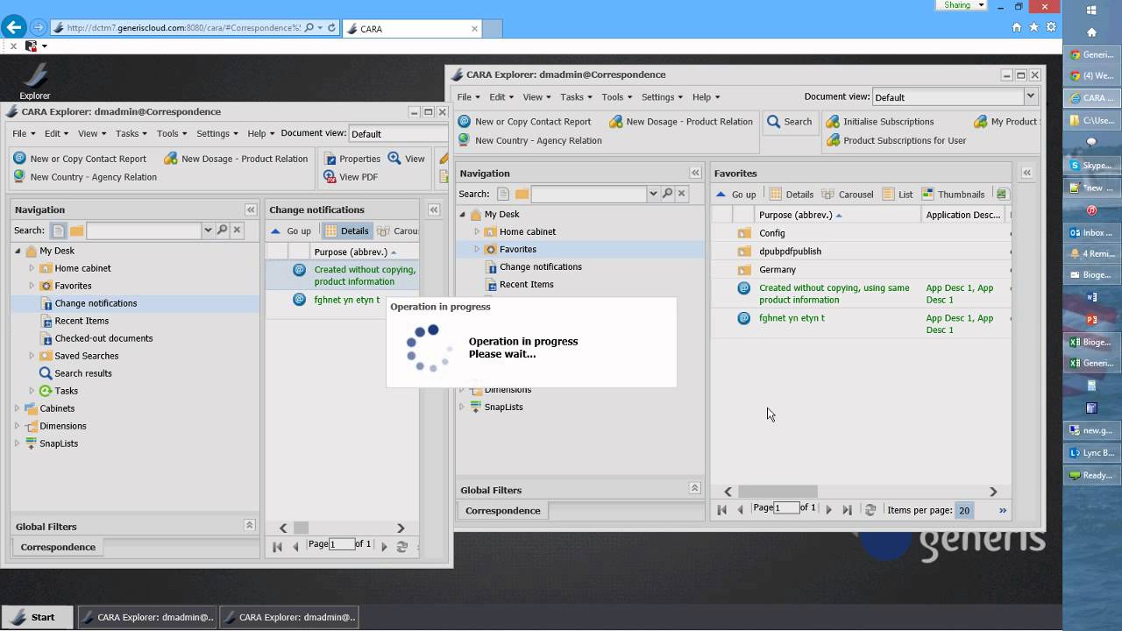The image size is (1122, 631).
Task: Click New Dosage - Product Relation in the back window
Action: 236,159
